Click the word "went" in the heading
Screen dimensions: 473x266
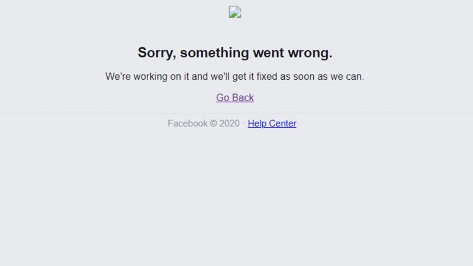click(x=269, y=53)
